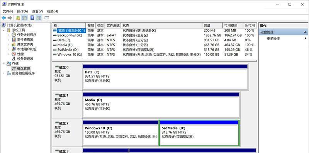Sort by the 布局 column header
The height and width of the screenshot is (153, 309).
[91, 25]
